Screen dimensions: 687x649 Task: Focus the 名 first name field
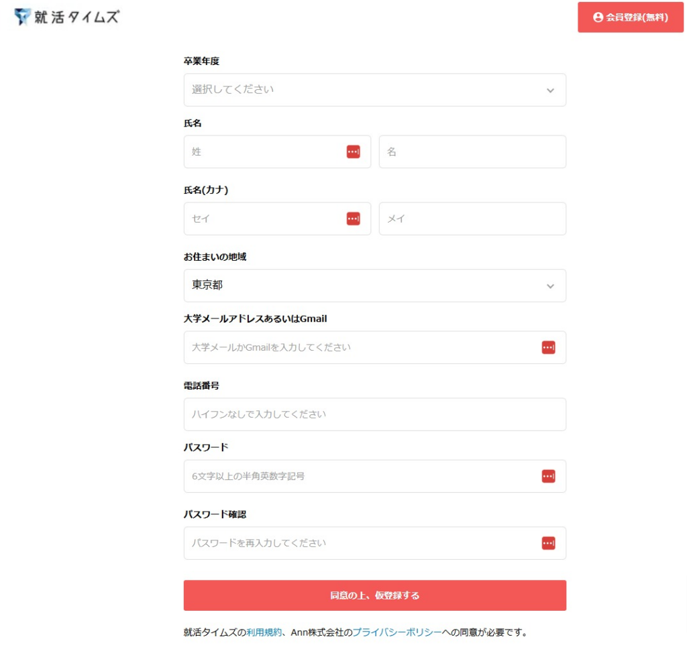coord(472,152)
